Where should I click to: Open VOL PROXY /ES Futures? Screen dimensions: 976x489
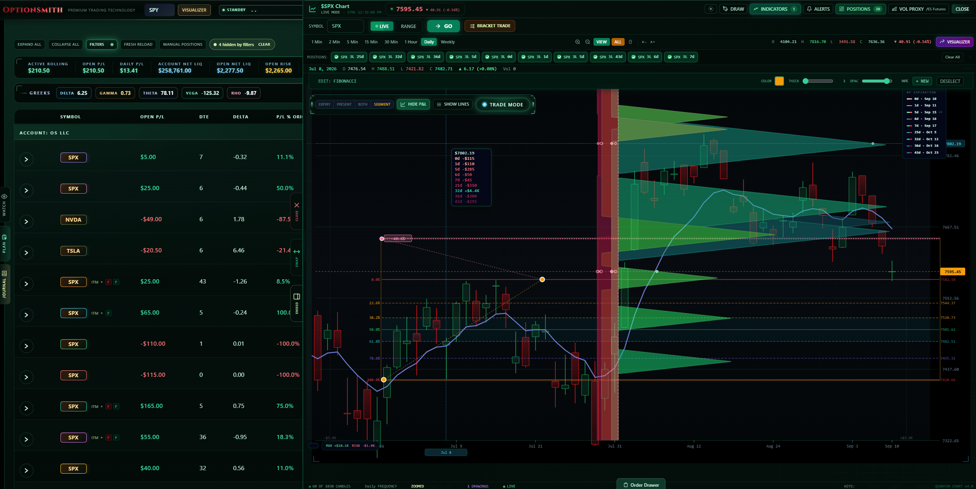pos(919,9)
